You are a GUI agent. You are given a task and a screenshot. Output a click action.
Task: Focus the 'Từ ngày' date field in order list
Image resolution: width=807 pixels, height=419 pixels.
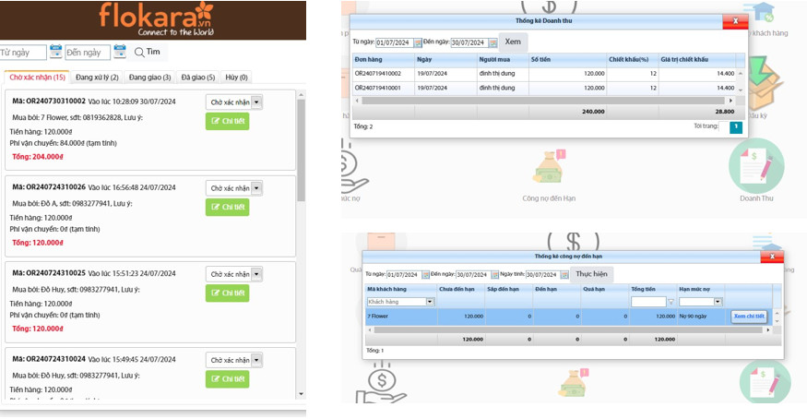pos(23,53)
